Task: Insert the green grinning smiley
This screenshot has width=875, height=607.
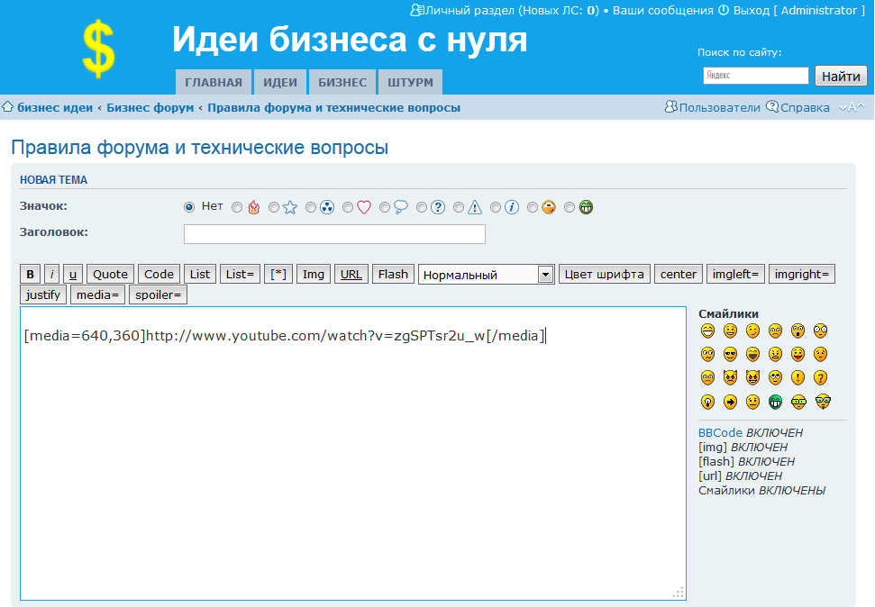Action: tap(775, 402)
